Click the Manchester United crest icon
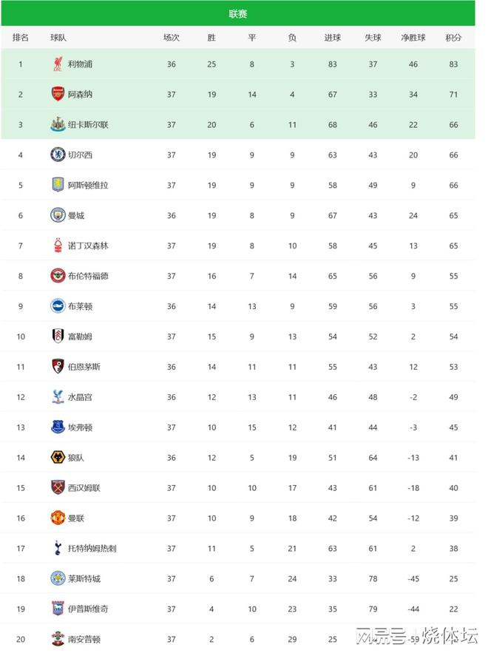This screenshot has height=653, width=488. tap(57, 518)
